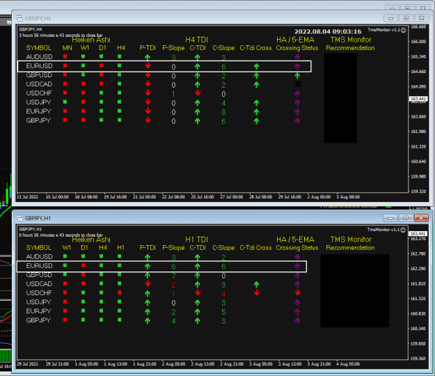Click USDCHF red H1 square in H1 window
The image size is (435, 376).
click(119, 292)
